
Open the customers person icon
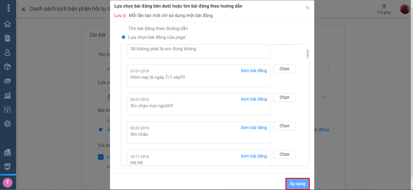(x=8, y=52)
